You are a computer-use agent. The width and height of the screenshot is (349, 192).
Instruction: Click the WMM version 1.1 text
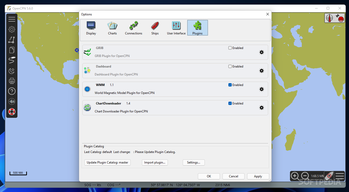tap(112, 85)
